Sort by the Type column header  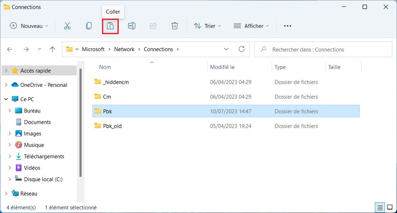280,67
